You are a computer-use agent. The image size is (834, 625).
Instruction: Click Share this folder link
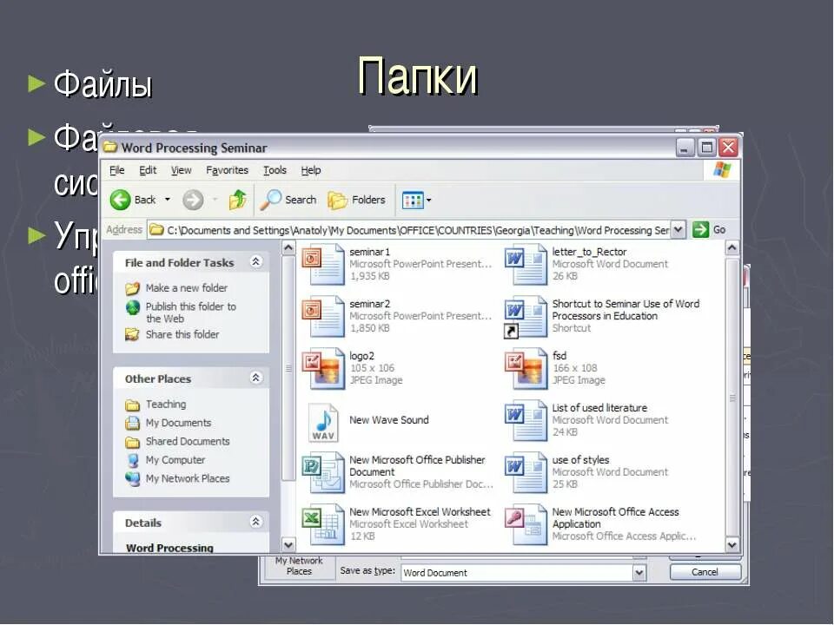182,334
